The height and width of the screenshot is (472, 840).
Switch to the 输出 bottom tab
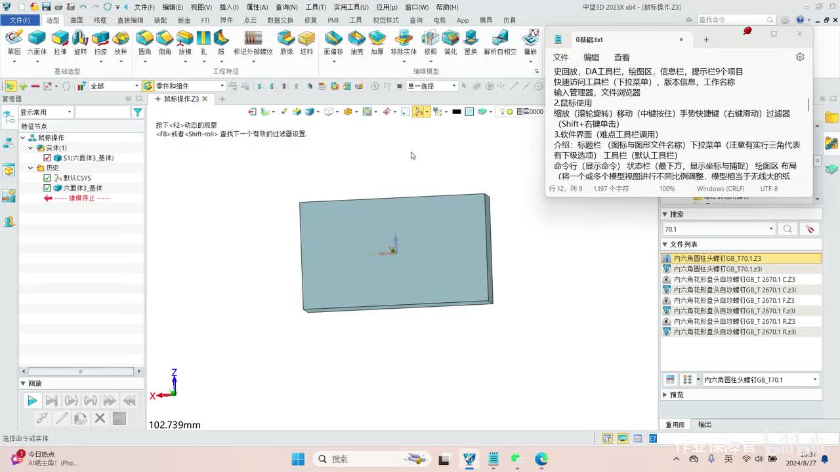tap(705, 425)
